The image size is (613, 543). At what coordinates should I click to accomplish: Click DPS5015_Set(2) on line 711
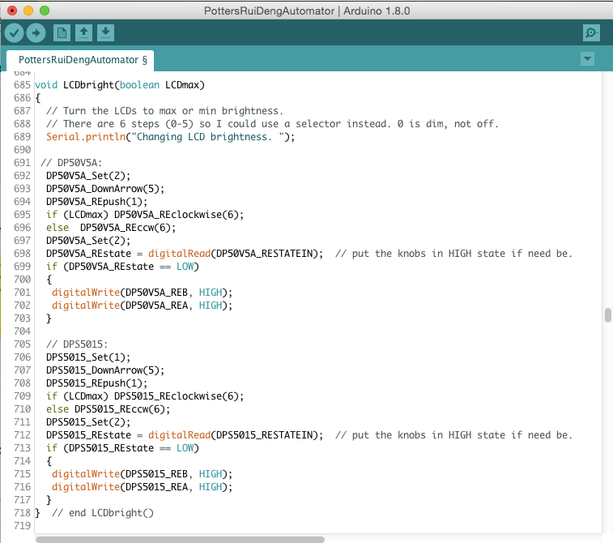(x=88, y=421)
